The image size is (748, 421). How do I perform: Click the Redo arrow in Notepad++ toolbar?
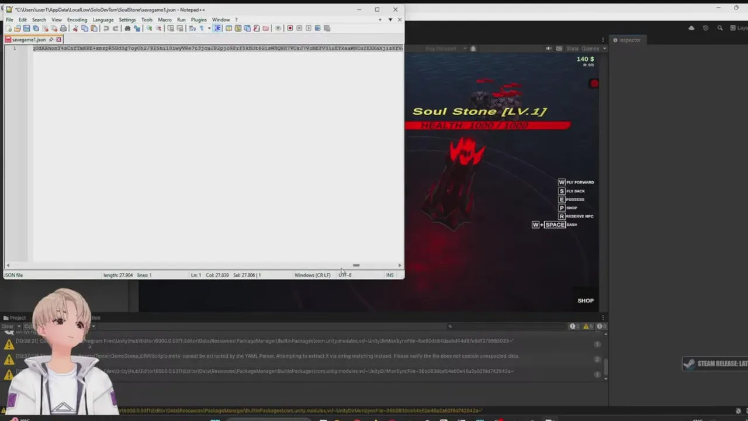click(x=116, y=28)
